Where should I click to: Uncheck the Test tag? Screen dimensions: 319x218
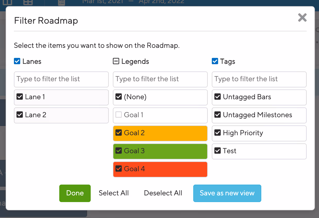tap(217, 151)
